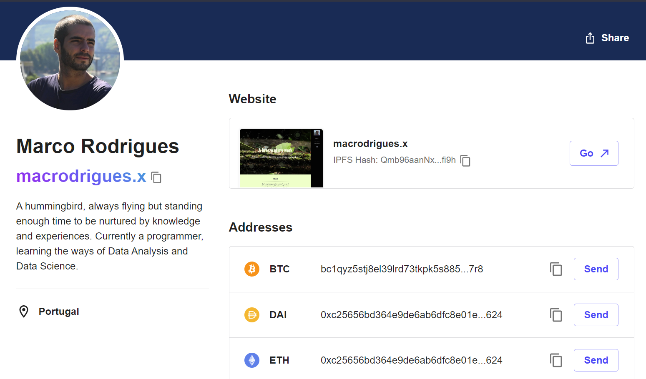Viewport: 646px width, 379px height.
Task: Copy the macrodrigues.x domain name
Action: [x=156, y=177]
